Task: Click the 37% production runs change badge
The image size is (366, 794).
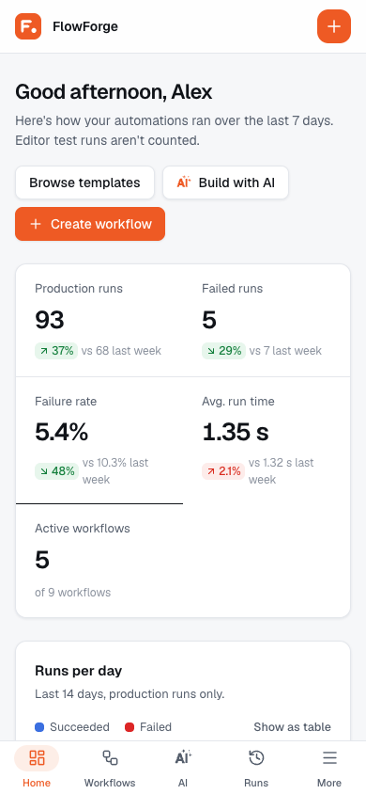Action: [56, 350]
